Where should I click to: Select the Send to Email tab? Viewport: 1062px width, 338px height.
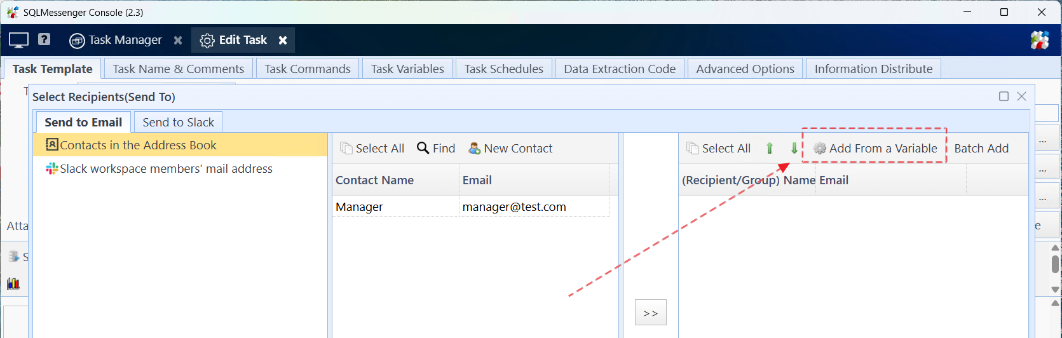coord(83,122)
